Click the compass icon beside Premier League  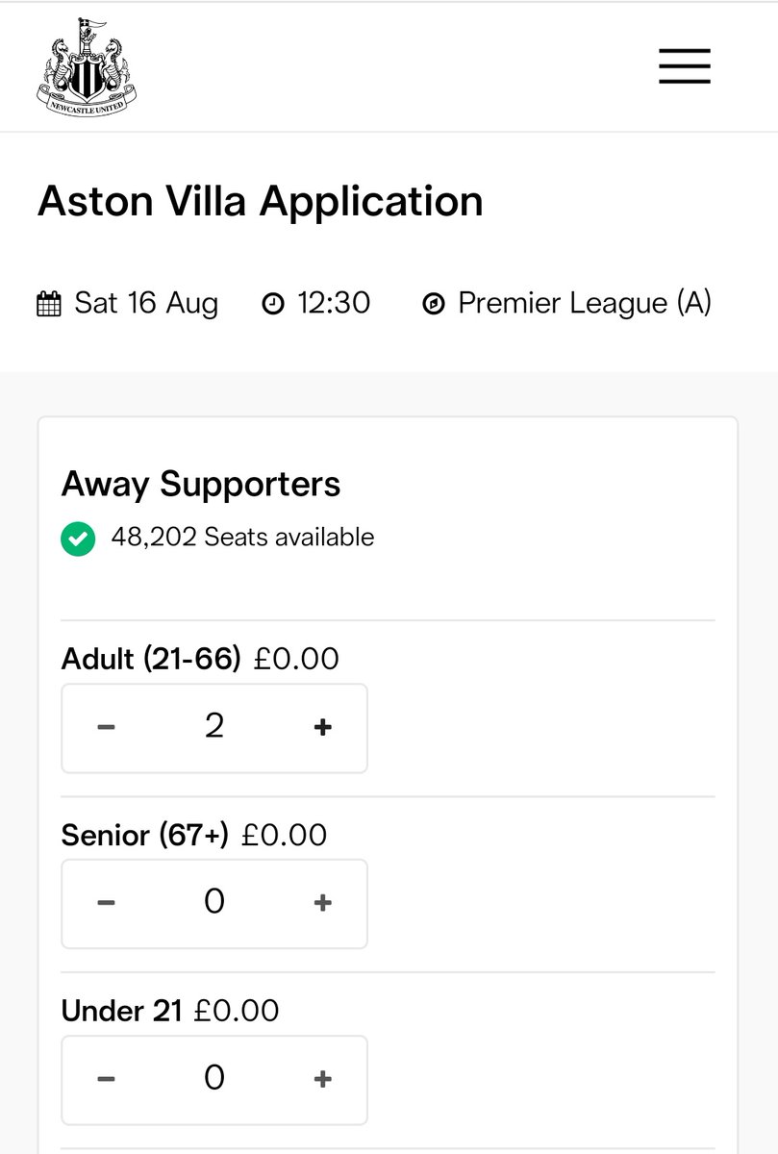click(x=434, y=305)
